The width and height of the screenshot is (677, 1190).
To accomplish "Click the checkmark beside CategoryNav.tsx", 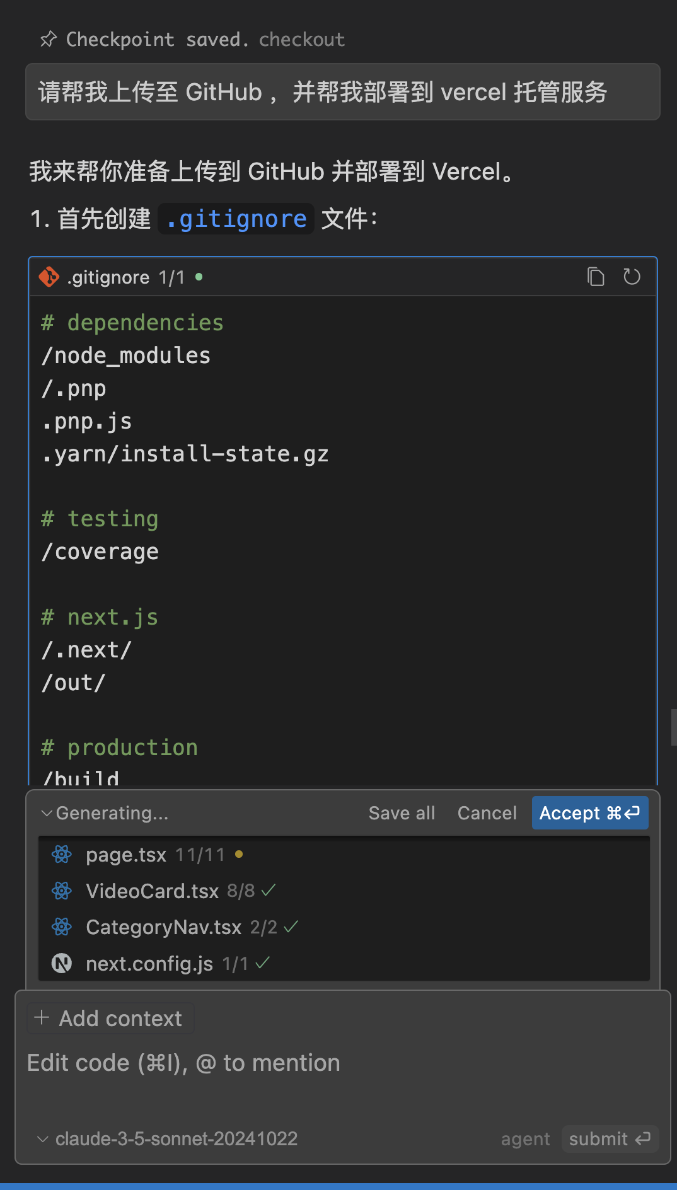I will point(291,927).
